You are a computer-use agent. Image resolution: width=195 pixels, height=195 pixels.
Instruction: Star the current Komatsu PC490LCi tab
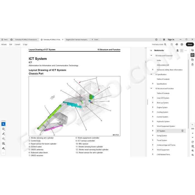[x=42, y=40]
